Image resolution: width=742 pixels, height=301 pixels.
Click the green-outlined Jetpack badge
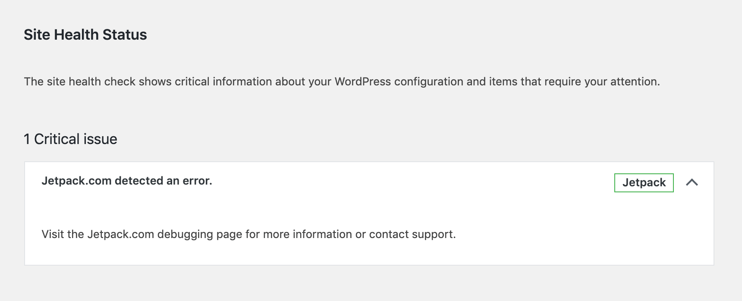coord(644,182)
